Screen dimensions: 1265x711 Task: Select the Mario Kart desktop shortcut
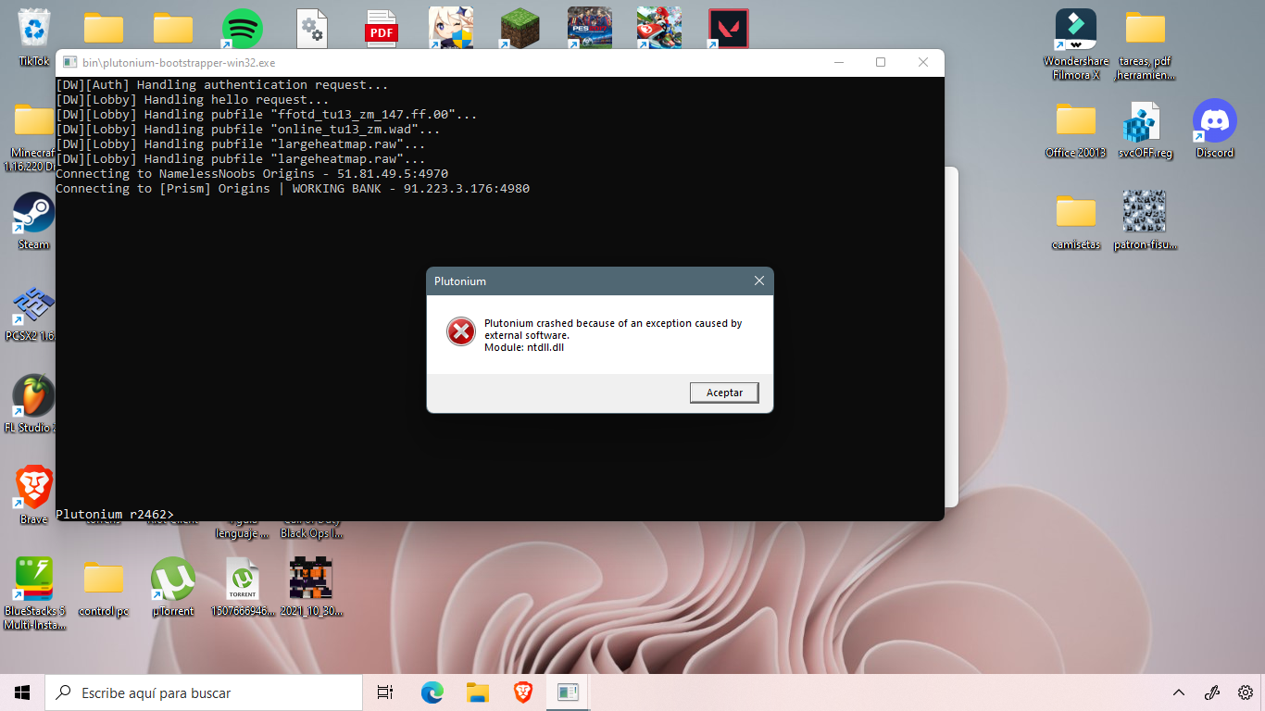[x=659, y=29]
